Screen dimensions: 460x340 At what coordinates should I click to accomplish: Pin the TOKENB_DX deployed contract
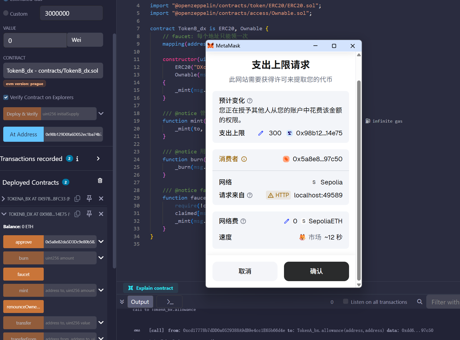pyautogui.click(x=89, y=214)
